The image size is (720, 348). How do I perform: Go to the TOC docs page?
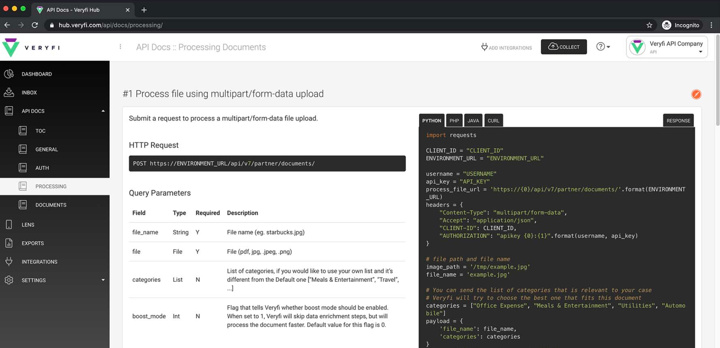tap(40, 131)
